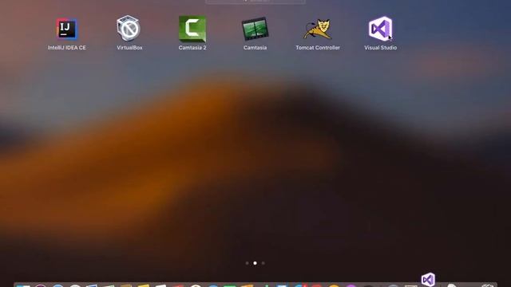Open the IntelliJ IDEA CE app icon
Image resolution: width=511 pixels, height=287 pixels.
pyautogui.click(x=67, y=29)
